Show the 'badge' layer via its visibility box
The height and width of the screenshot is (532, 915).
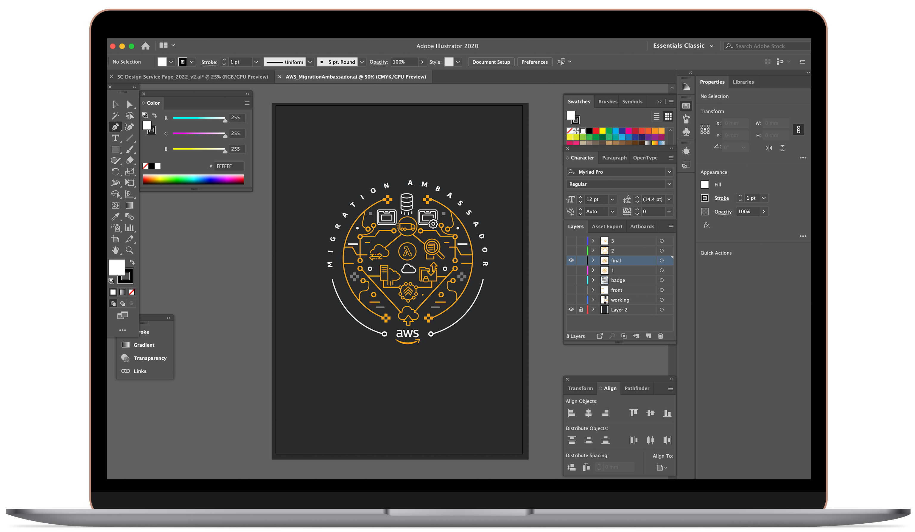[x=571, y=280]
